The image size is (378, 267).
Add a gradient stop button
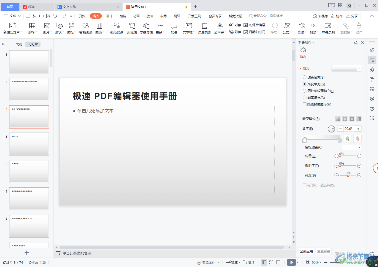pos(348,139)
